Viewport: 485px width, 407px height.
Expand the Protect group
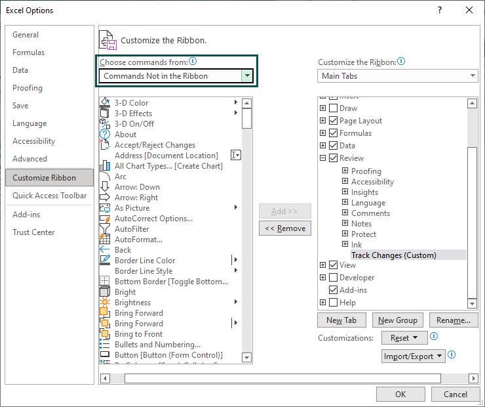345,234
